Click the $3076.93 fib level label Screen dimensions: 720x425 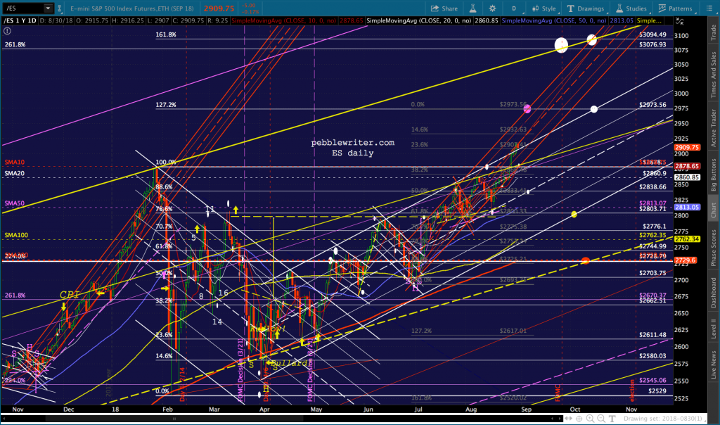[x=652, y=44]
